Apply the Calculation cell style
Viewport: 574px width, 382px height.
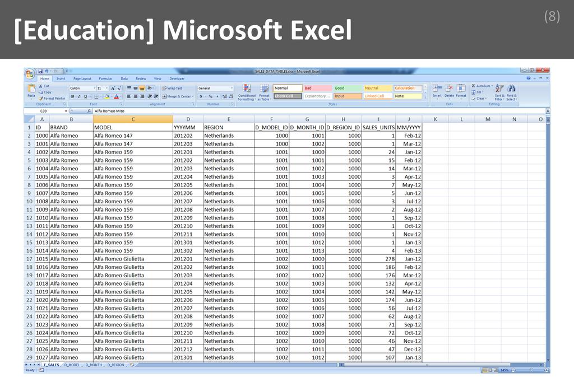click(x=408, y=88)
